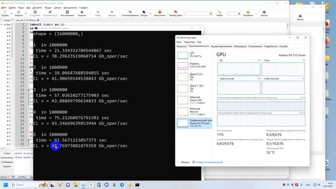Open Параметры menu in Task Manager

[x=190, y=42]
